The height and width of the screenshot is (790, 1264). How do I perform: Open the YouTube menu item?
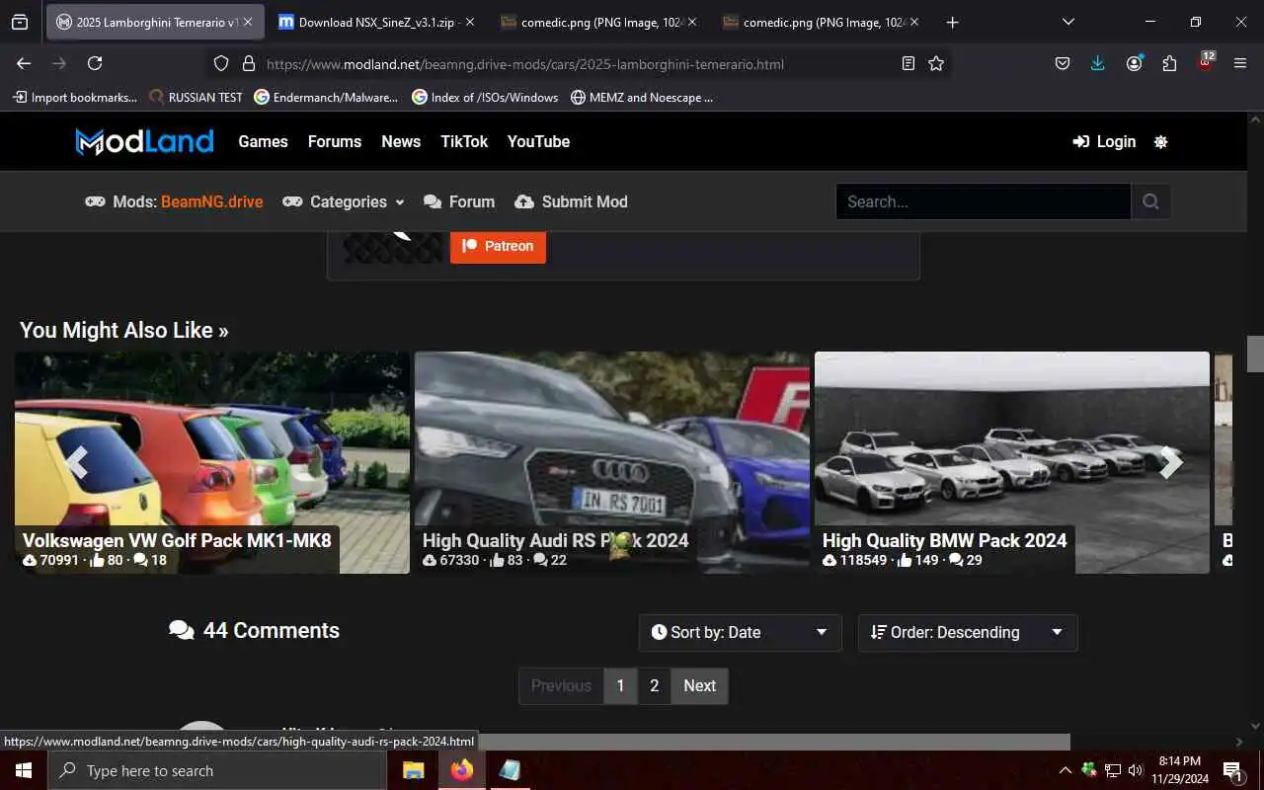click(x=538, y=141)
